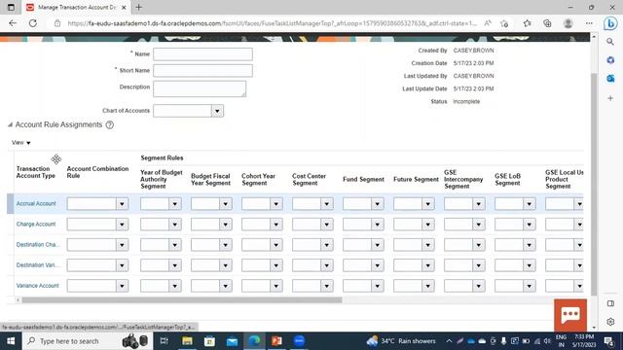623x350 pixels.
Task: Open Destination Cha... Cohort Year Segment dropdown
Action: (x=275, y=245)
